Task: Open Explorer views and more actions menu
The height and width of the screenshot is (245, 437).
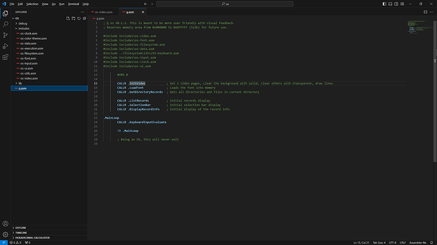Action: pos(82,12)
